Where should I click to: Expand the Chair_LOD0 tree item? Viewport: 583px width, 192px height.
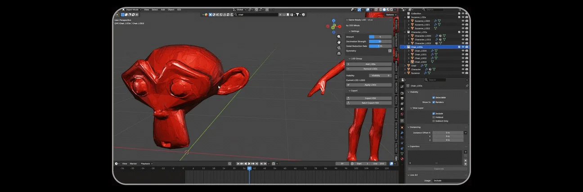coord(409,51)
